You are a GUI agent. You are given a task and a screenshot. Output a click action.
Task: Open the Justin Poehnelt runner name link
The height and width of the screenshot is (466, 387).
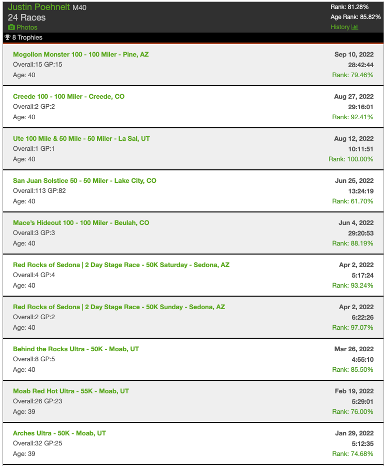coord(39,7)
